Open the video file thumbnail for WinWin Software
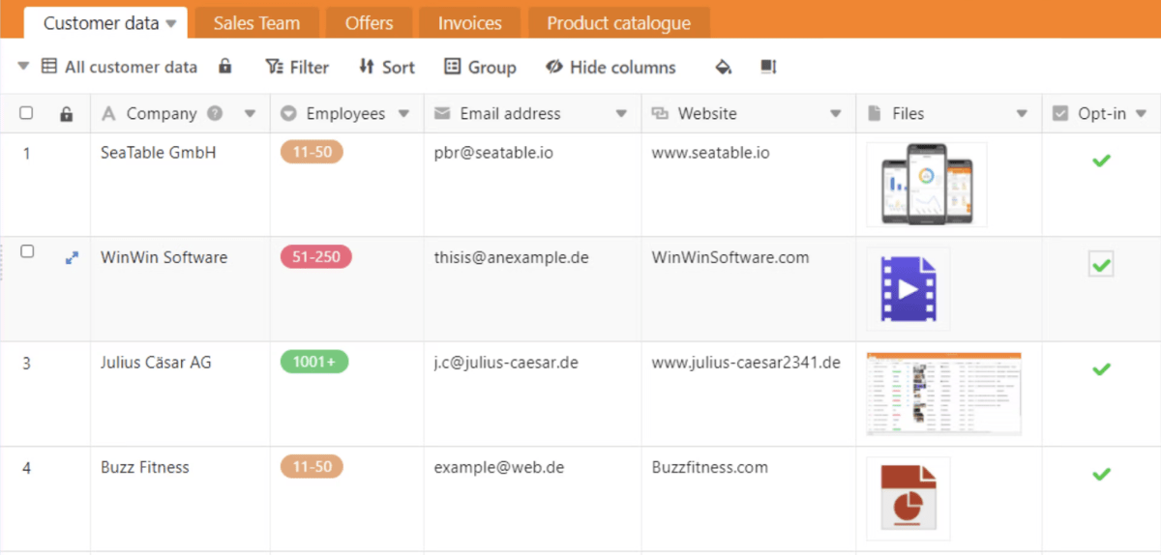 [x=908, y=289]
